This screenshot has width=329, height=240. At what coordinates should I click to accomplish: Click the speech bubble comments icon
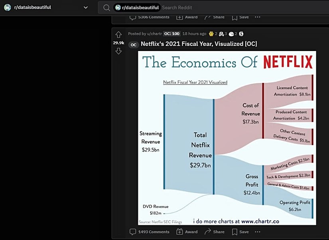132,232
